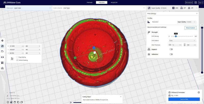Open print time info icon

tap(199, 92)
